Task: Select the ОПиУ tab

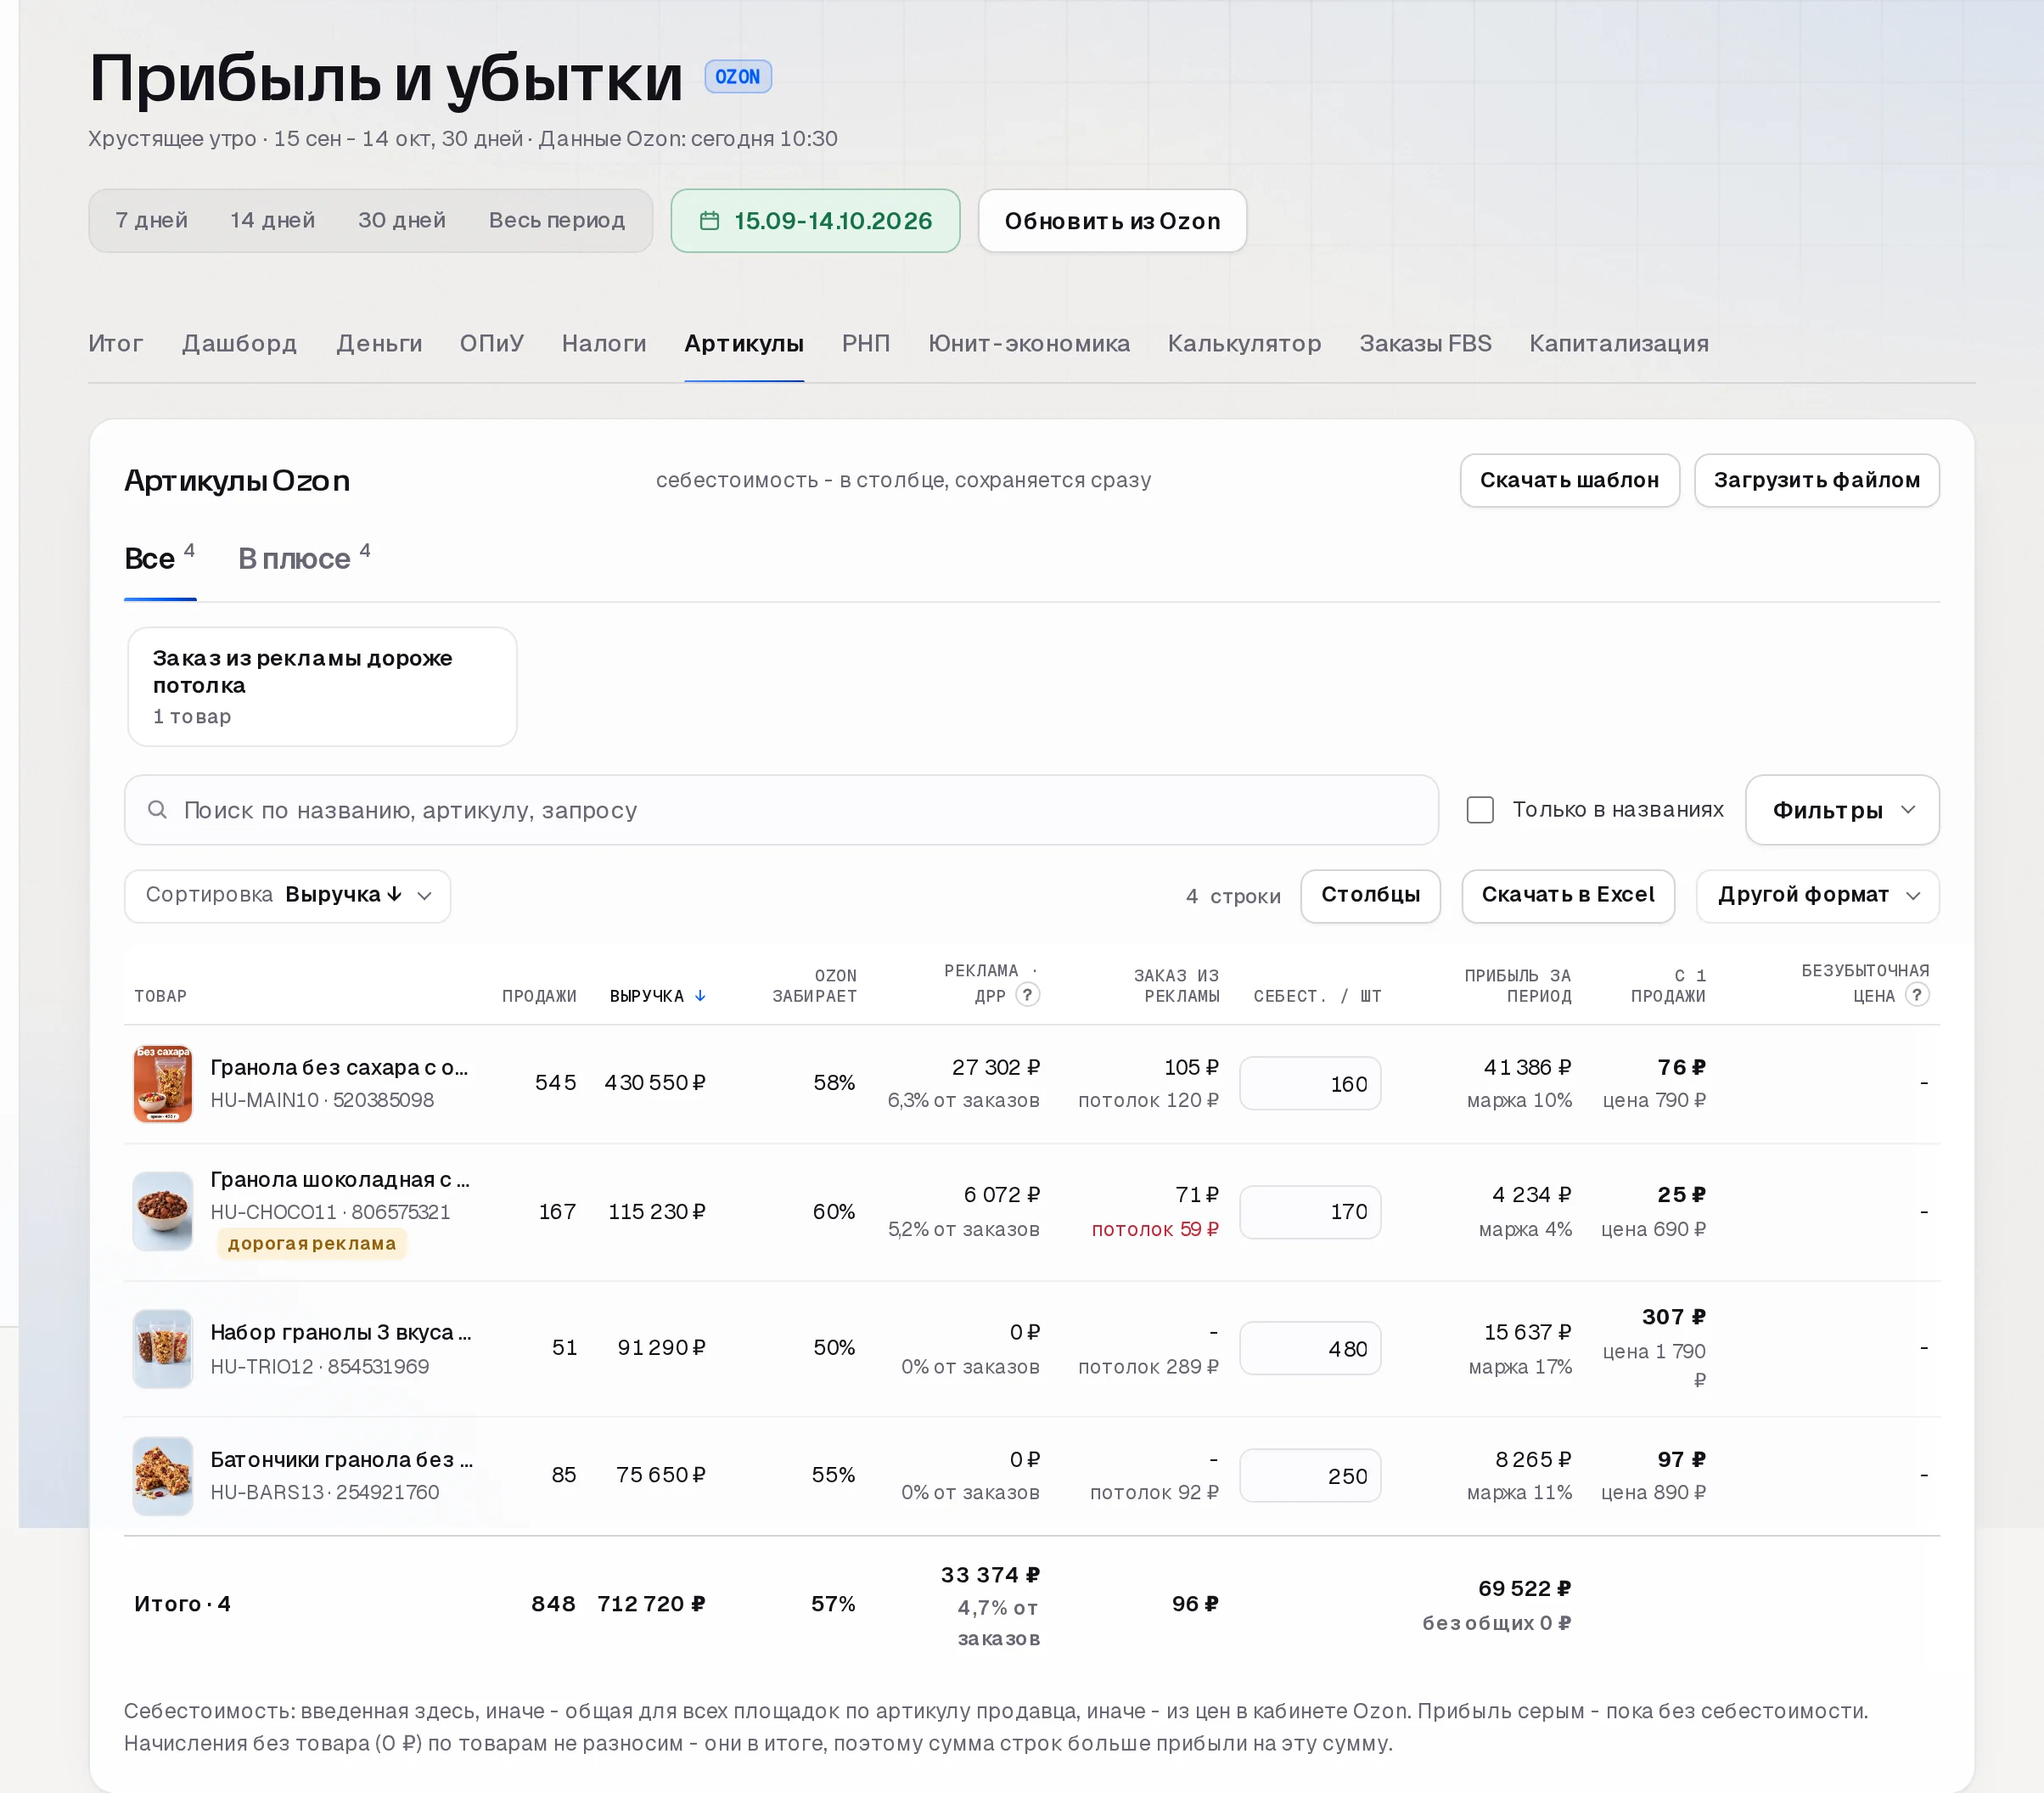Action: [x=491, y=343]
